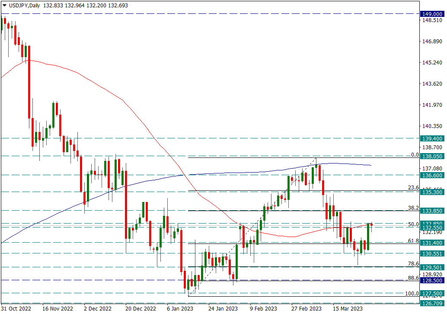Click the 132.550 price level label

(x=432, y=228)
